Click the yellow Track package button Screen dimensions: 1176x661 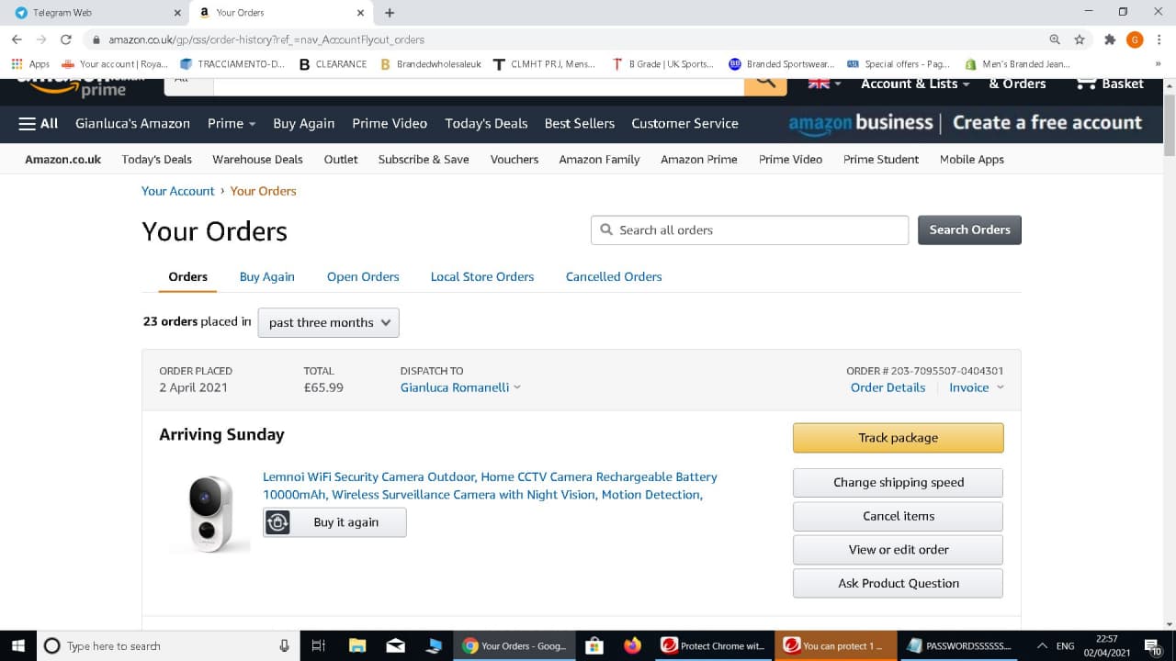coord(899,438)
